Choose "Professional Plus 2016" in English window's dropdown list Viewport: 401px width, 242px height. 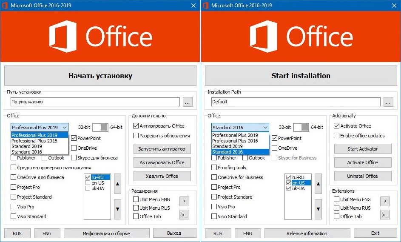pyautogui.click(x=235, y=141)
